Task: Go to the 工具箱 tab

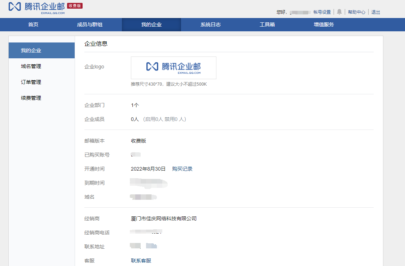Action: click(267, 24)
